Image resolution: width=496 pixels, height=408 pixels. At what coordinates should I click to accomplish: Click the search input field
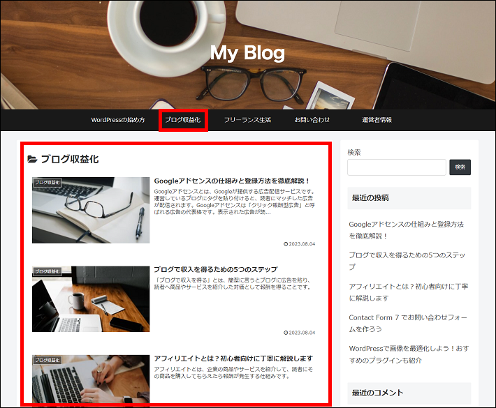(397, 167)
